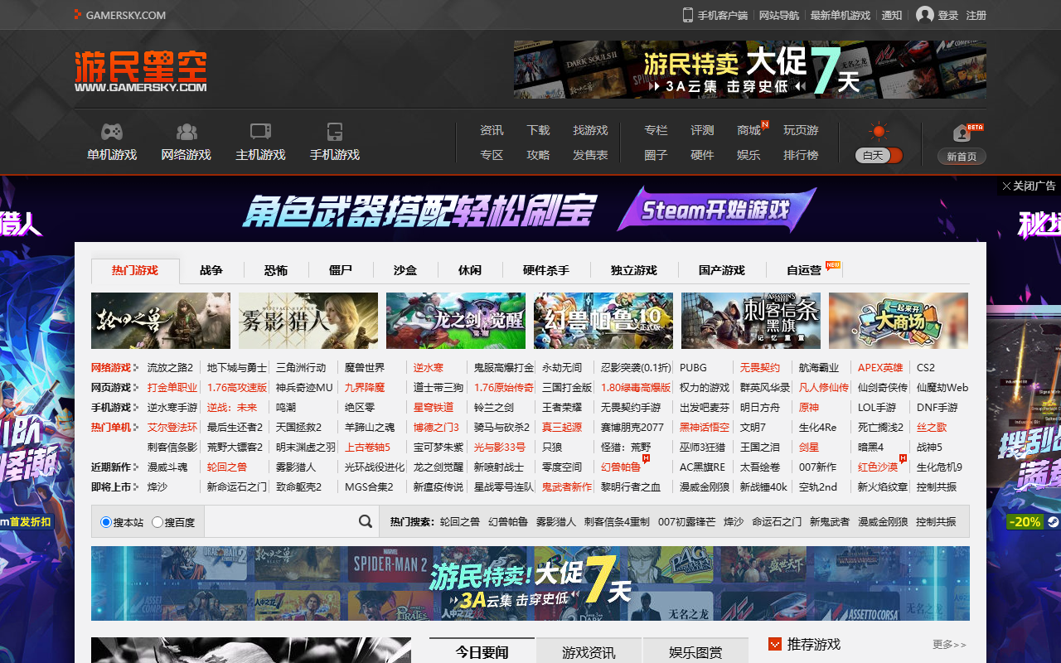Click the 注册 link
This screenshot has width=1061, height=663.
[976, 15]
